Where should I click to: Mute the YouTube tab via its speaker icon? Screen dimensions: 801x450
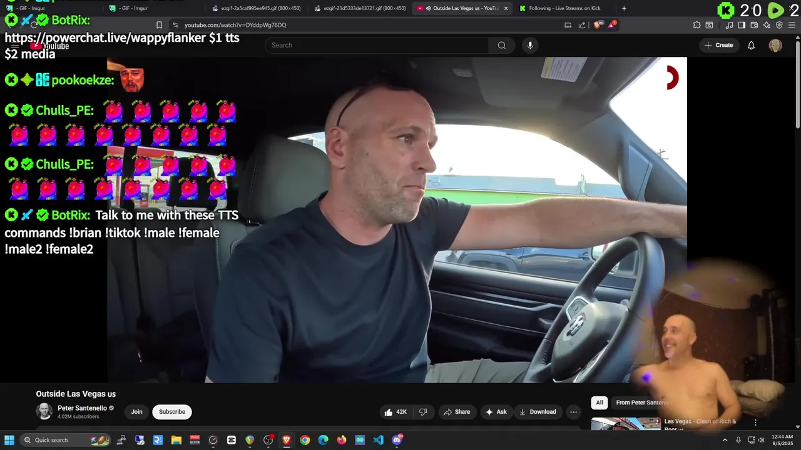(x=429, y=8)
